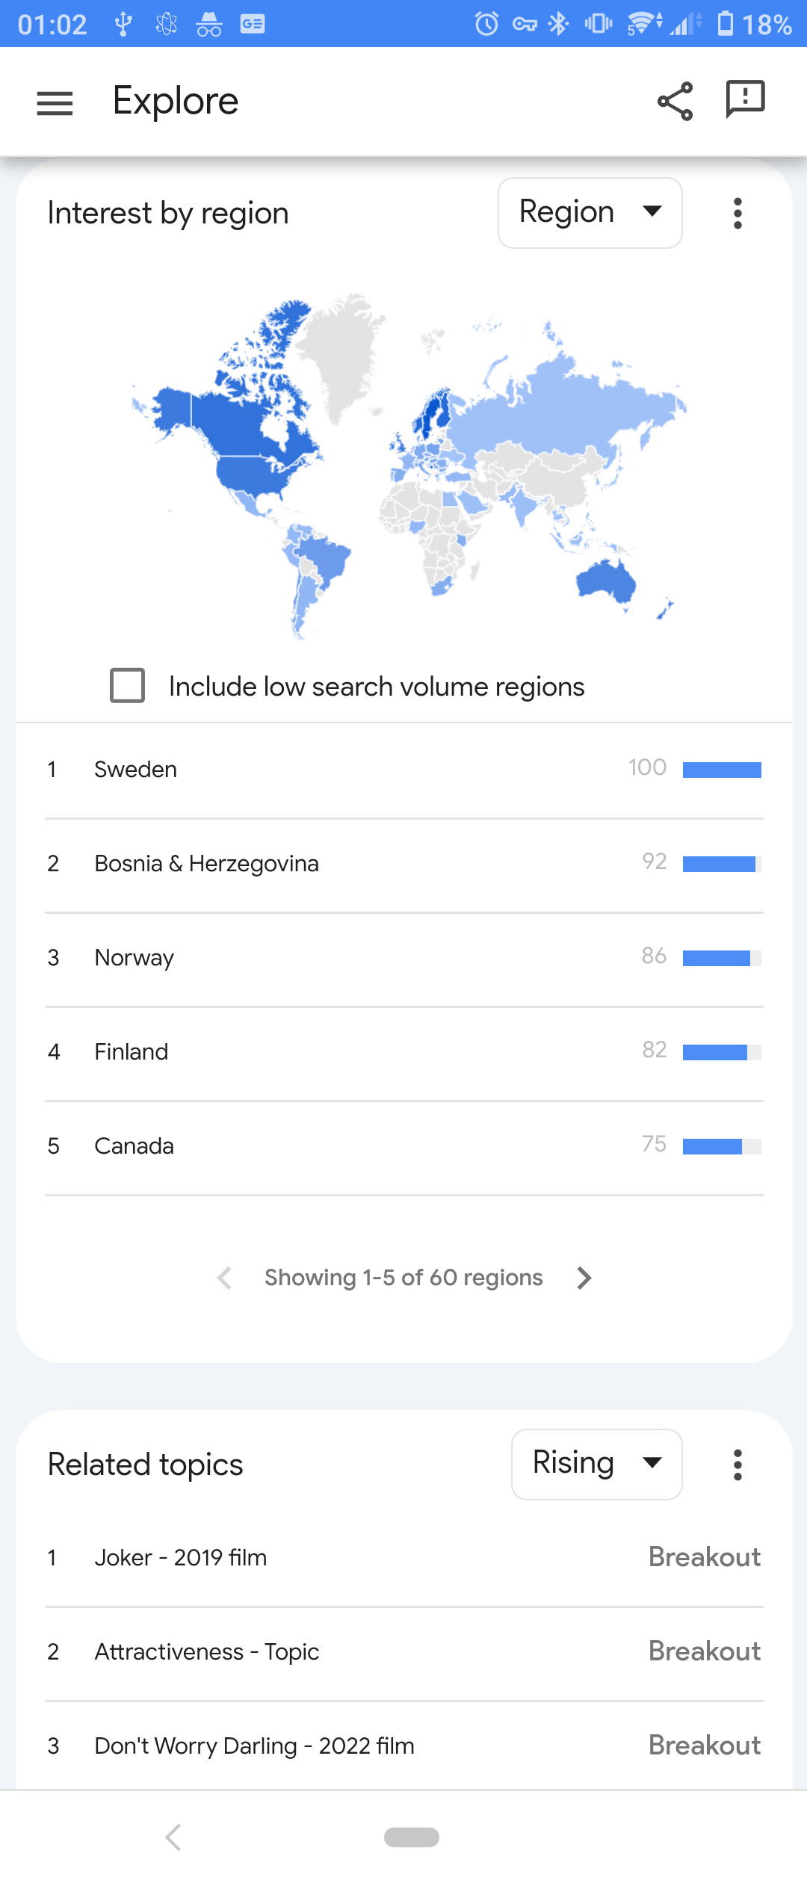Open the send feedback icon
The image size is (807, 1883).
[745, 99]
